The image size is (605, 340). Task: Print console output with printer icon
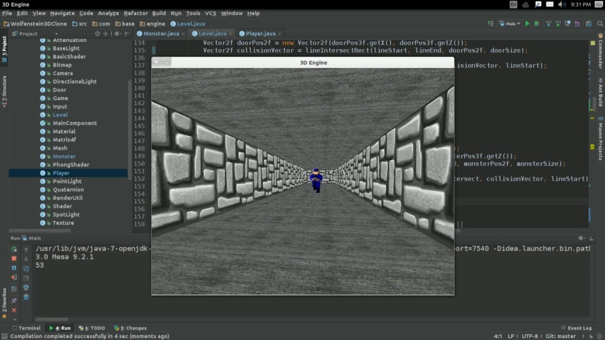click(26, 287)
